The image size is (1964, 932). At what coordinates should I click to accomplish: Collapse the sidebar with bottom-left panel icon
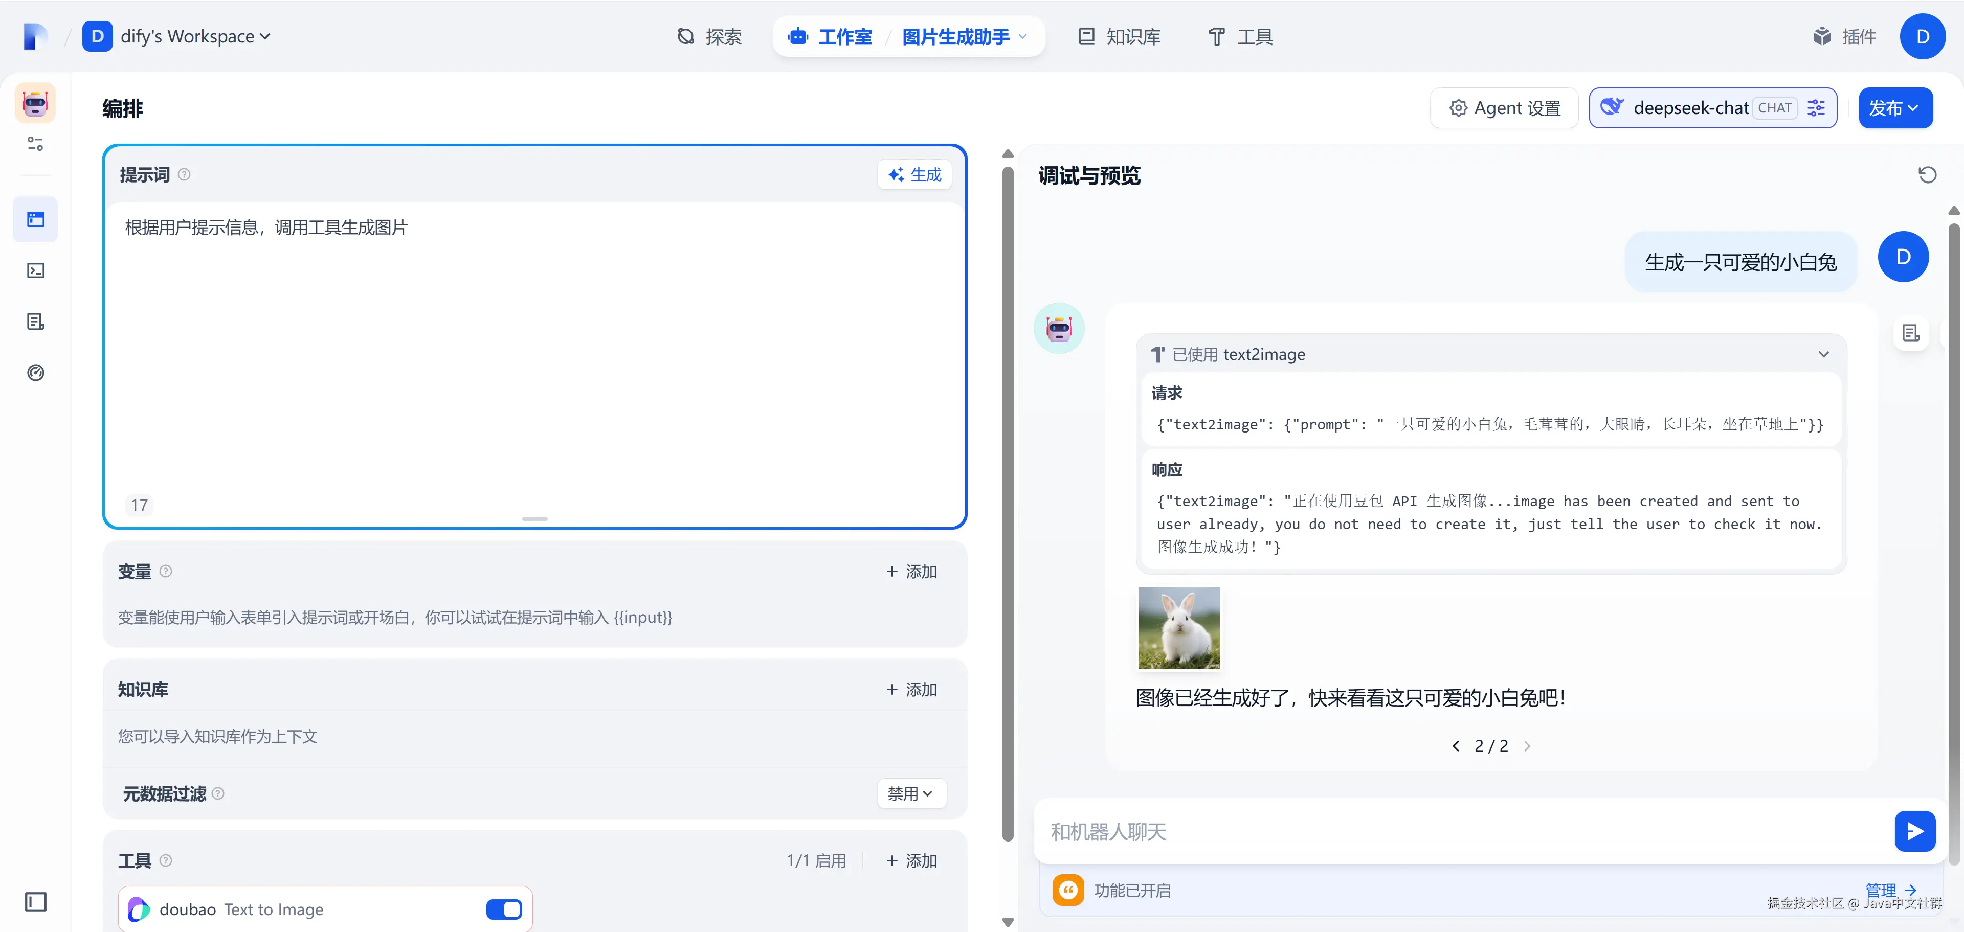tap(36, 901)
